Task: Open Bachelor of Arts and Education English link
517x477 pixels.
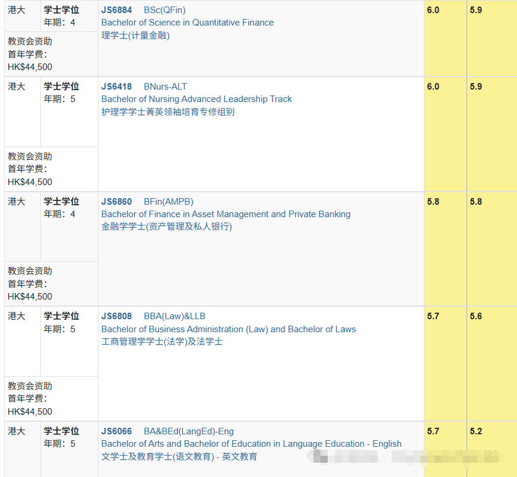Action: [x=251, y=444]
